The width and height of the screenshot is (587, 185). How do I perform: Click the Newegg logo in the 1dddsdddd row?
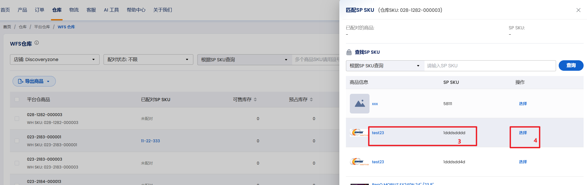click(x=359, y=133)
